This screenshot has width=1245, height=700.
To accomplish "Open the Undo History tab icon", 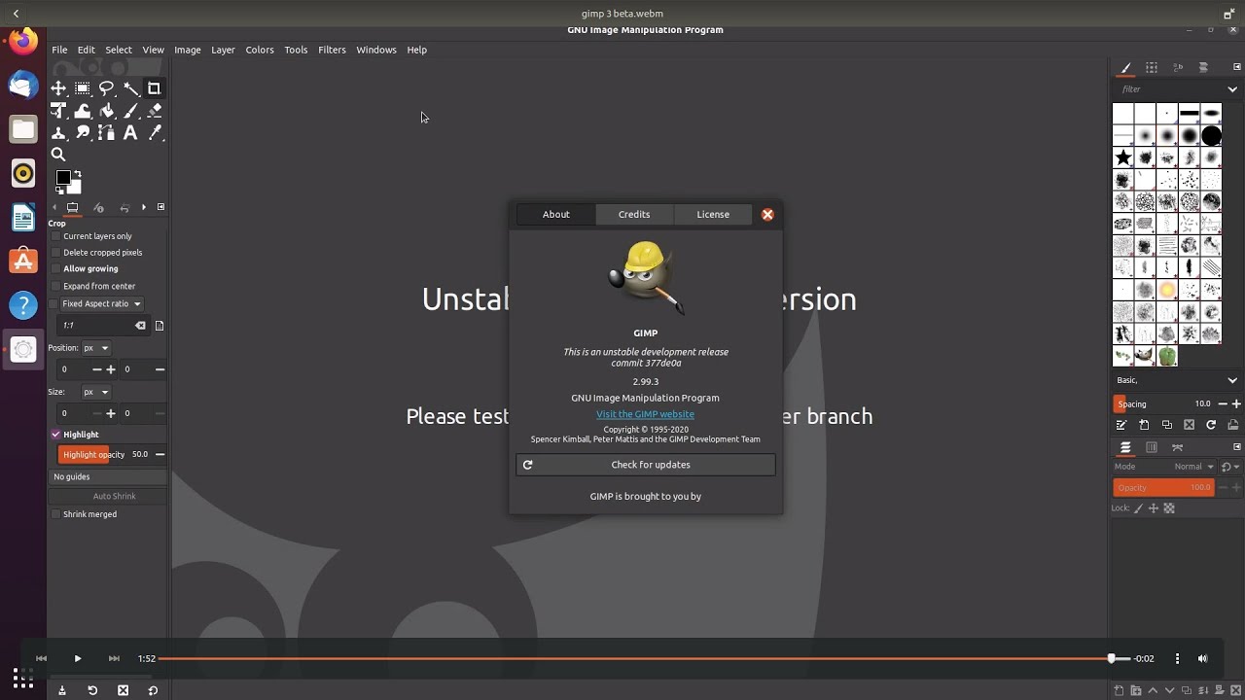I will point(124,207).
